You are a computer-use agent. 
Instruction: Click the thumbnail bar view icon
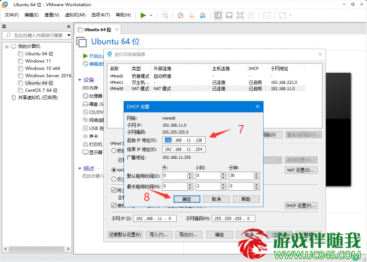(x=229, y=15)
